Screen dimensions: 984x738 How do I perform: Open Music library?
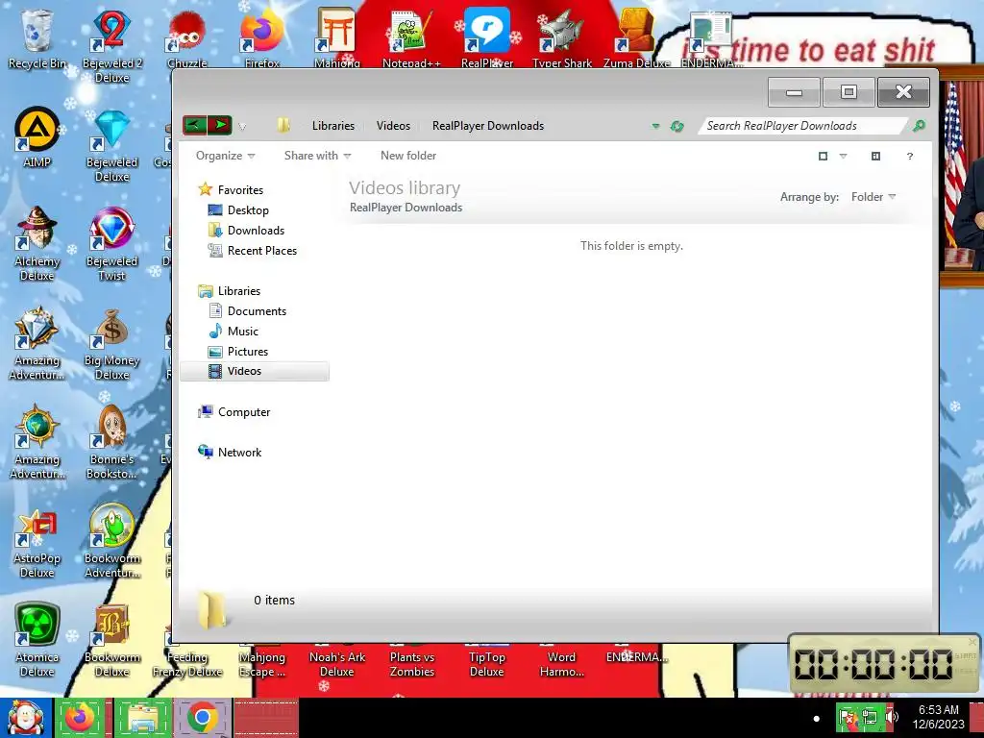pyautogui.click(x=233, y=331)
